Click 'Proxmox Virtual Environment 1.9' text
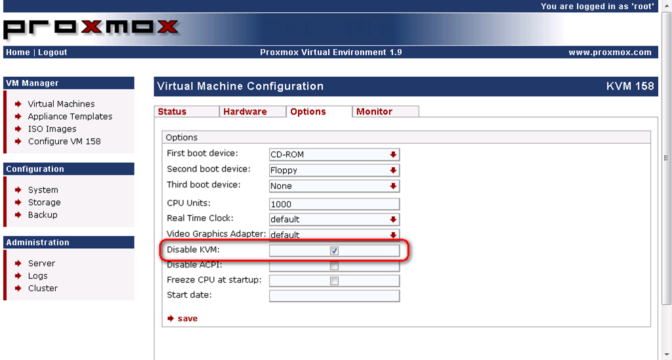The width and height of the screenshot is (672, 360). [x=331, y=53]
